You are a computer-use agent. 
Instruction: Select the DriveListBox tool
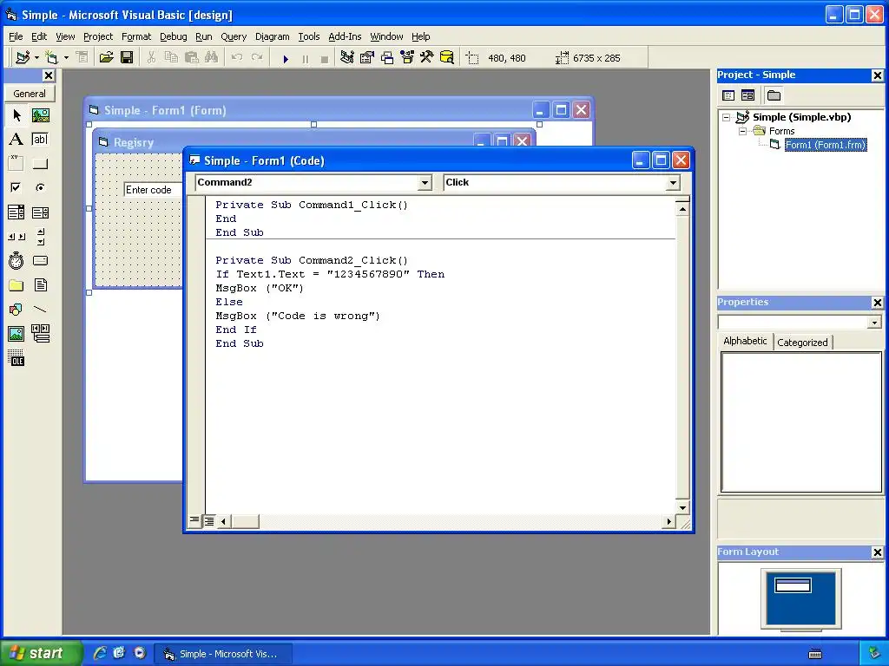click(x=40, y=260)
